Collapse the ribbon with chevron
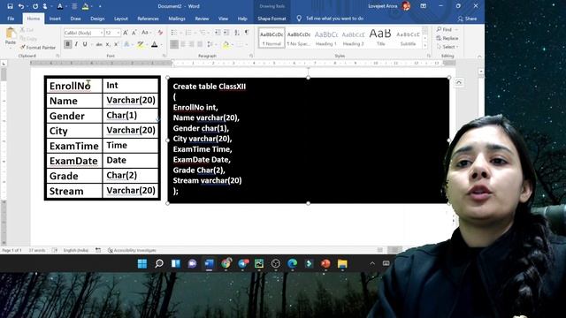 (x=479, y=57)
